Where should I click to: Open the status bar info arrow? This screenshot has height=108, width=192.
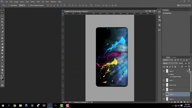92,102
